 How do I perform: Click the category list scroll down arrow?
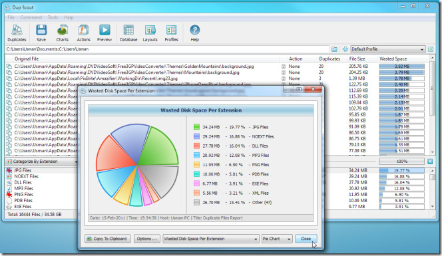(x=432, y=207)
